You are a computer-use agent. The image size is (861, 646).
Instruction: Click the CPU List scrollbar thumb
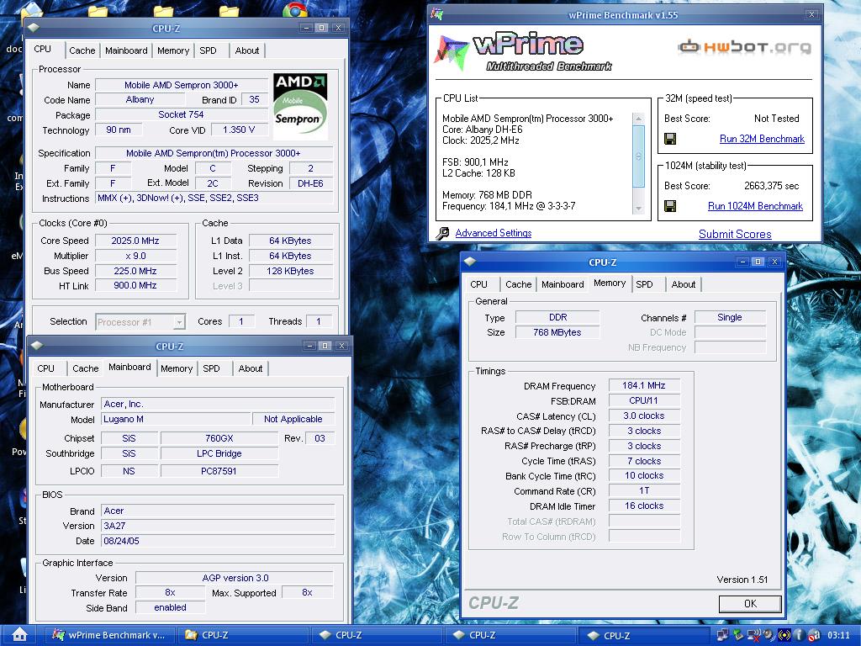point(638,156)
